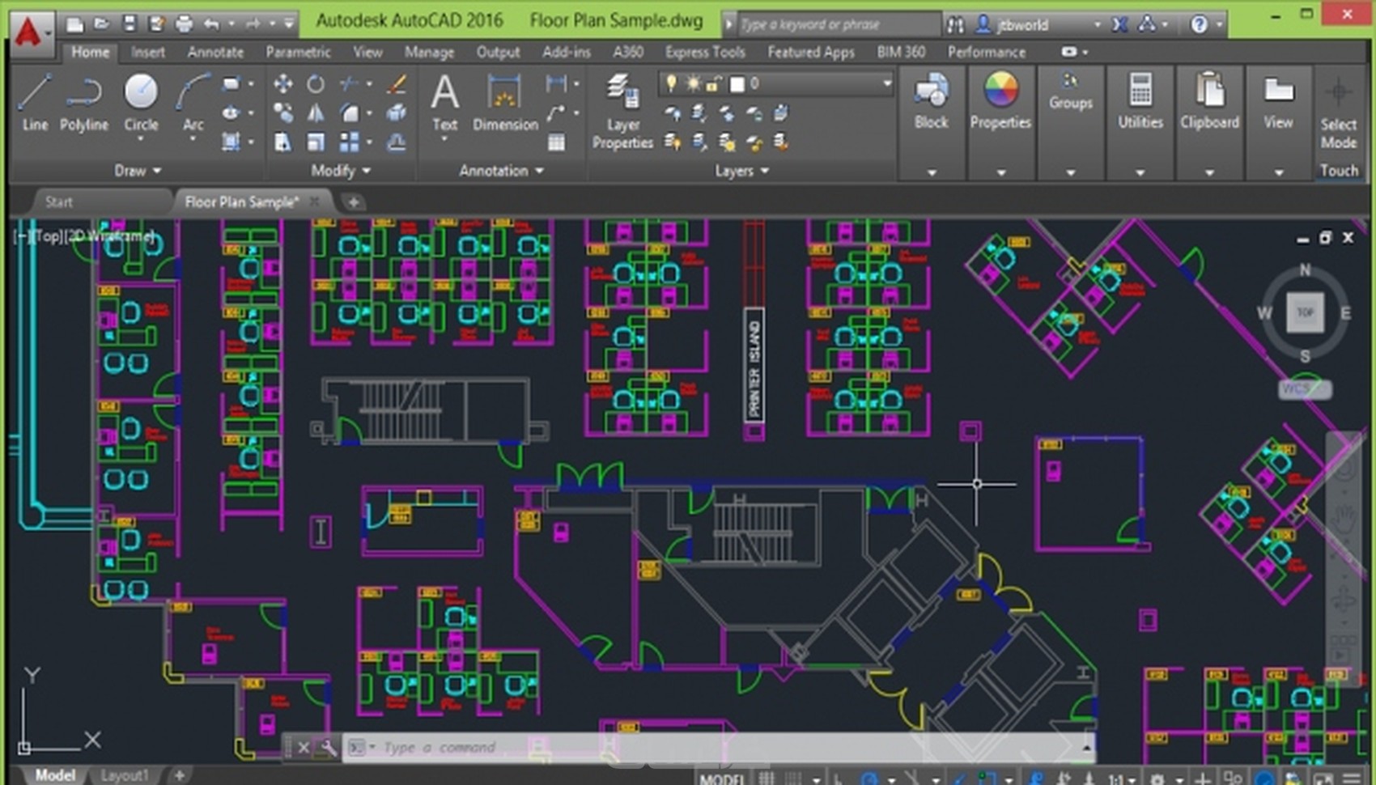Activate the Rotate tool
Viewport: 1376px width, 785px height.
tap(316, 83)
